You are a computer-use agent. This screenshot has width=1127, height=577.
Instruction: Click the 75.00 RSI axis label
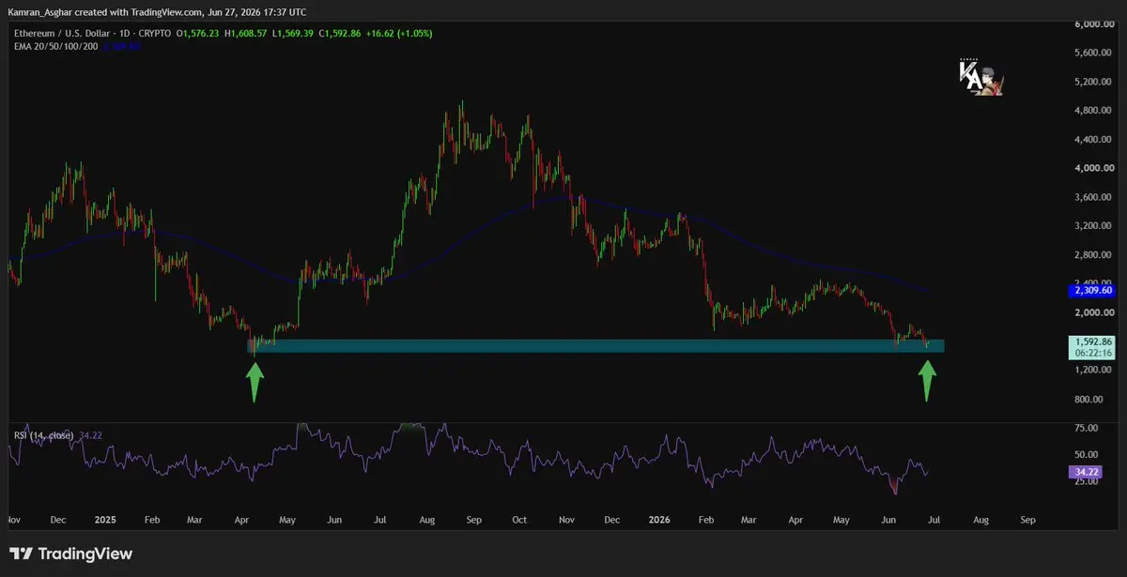(1086, 428)
